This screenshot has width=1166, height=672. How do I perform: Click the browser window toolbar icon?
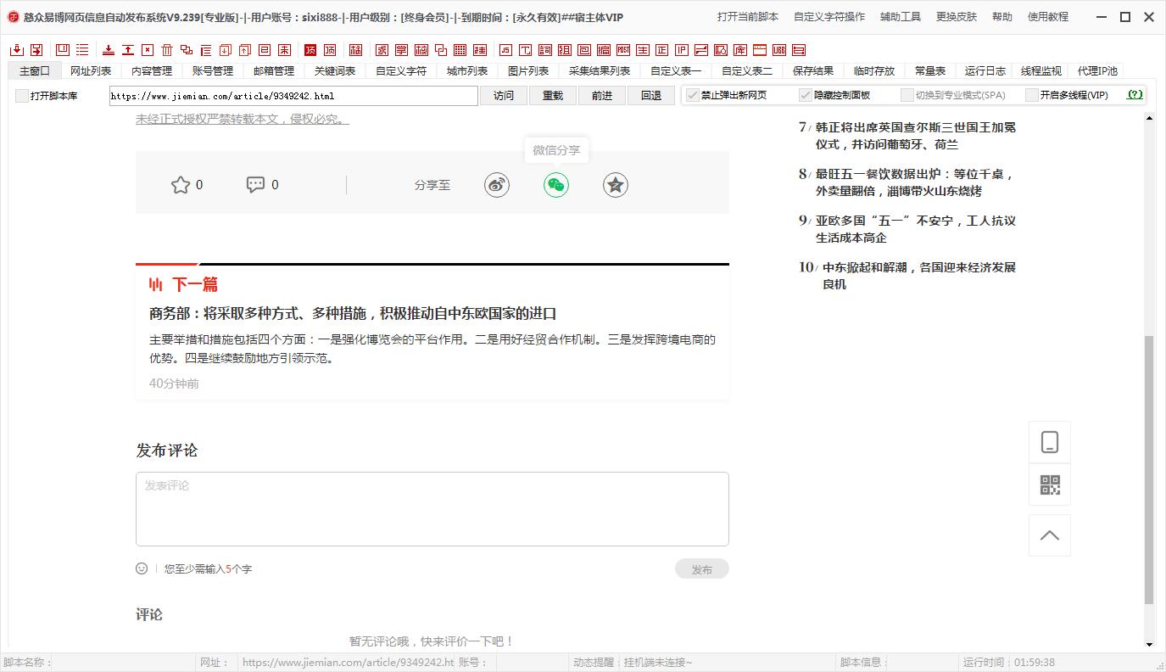click(759, 50)
